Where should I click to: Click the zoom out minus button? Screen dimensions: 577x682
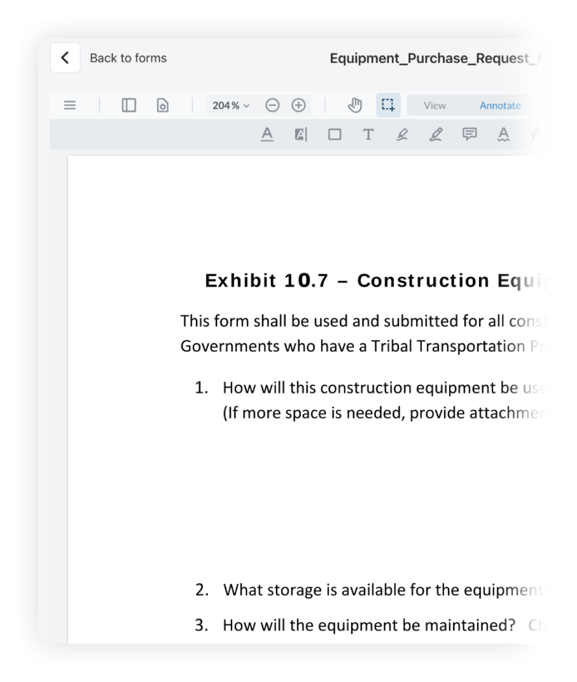(x=272, y=105)
